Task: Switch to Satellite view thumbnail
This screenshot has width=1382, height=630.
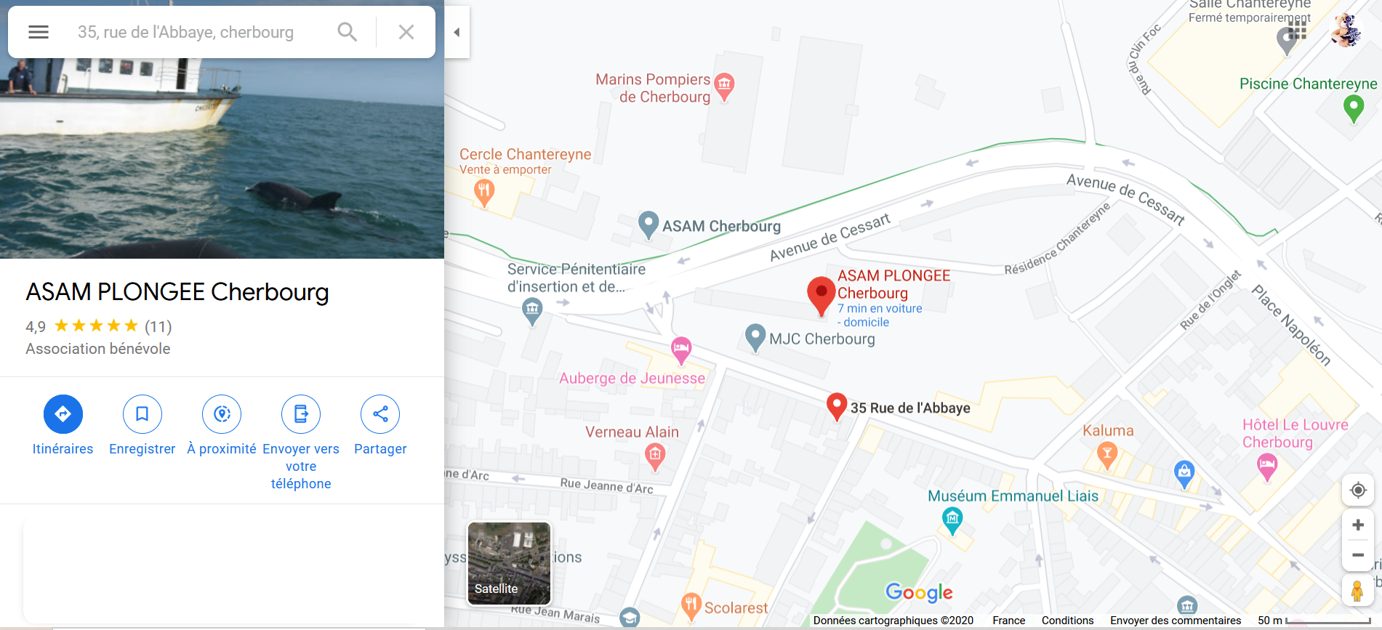Action: pyautogui.click(x=509, y=563)
